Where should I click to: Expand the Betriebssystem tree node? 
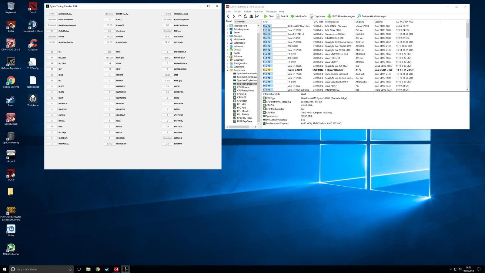[227, 29]
